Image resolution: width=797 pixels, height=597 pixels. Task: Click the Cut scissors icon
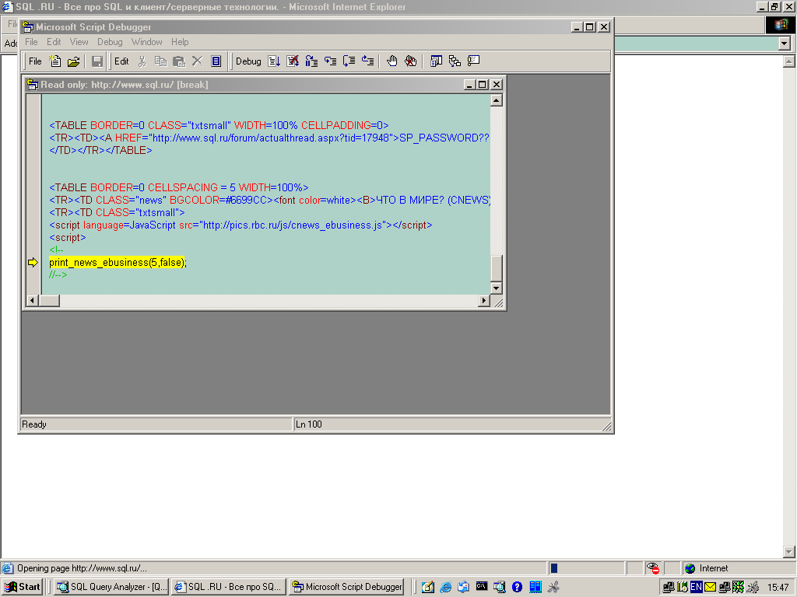[142, 61]
